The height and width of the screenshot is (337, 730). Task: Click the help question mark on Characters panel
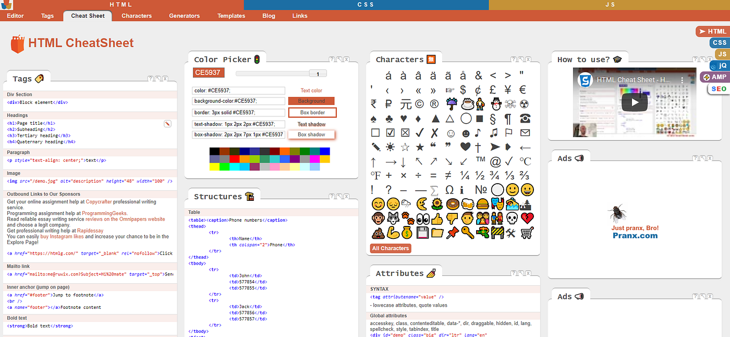point(513,59)
